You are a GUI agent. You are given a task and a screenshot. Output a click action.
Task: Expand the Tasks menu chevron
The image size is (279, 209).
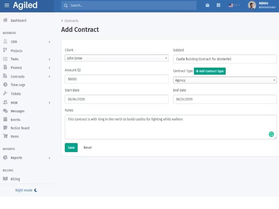tap(49, 59)
